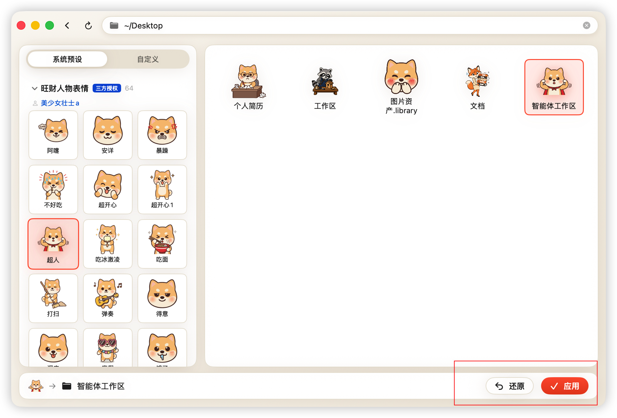Image resolution: width=617 pixels, height=418 pixels.
Task: Switch to the 自定义 tab
Action: [148, 59]
